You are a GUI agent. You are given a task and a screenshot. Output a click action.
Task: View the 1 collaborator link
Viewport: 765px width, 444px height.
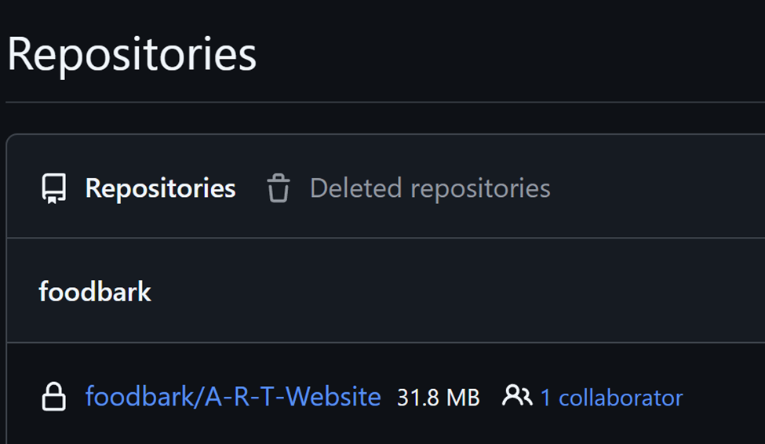[611, 398]
